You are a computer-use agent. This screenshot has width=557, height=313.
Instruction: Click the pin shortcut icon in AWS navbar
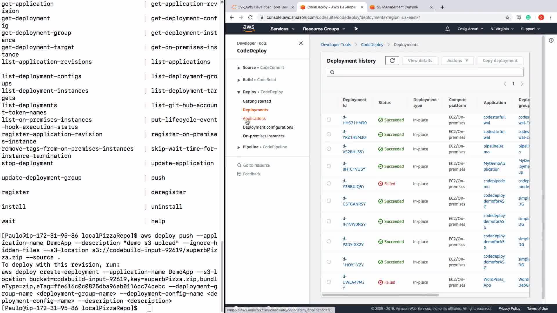click(356, 29)
